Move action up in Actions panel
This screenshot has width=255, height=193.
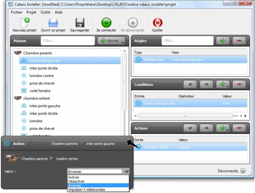point(206,128)
